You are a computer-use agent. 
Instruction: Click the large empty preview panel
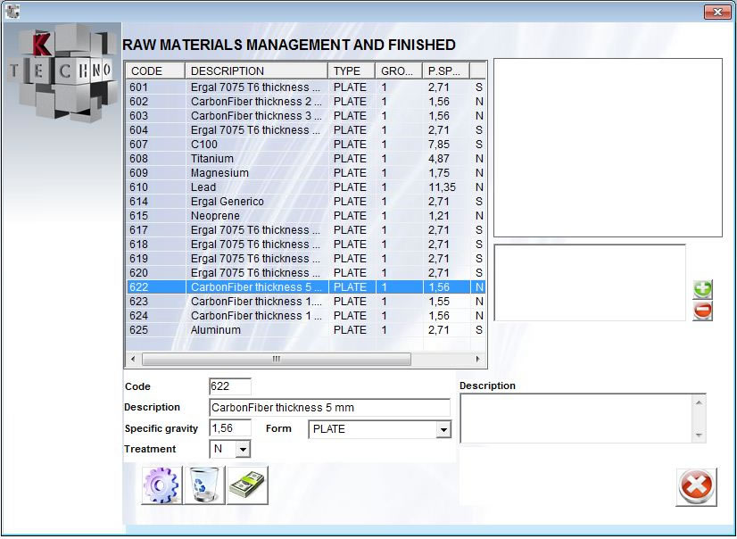[x=608, y=147]
